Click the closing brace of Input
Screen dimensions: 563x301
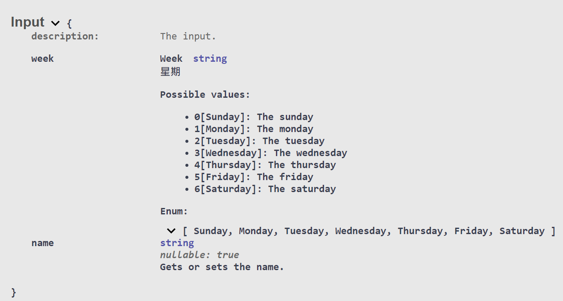[x=13, y=292]
